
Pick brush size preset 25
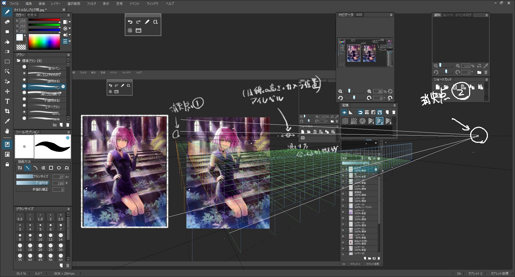[x=50, y=247]
